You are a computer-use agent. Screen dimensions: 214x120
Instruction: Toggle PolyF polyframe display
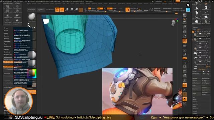[185, 85]
